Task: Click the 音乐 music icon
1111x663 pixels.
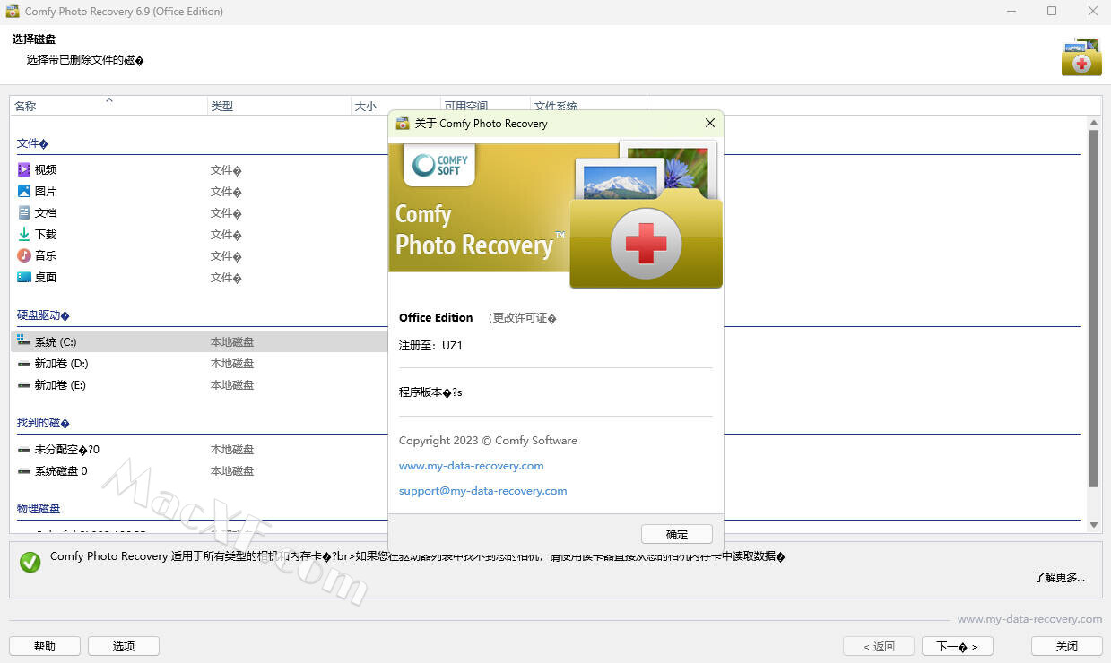Action: click(x=24, y=255)
